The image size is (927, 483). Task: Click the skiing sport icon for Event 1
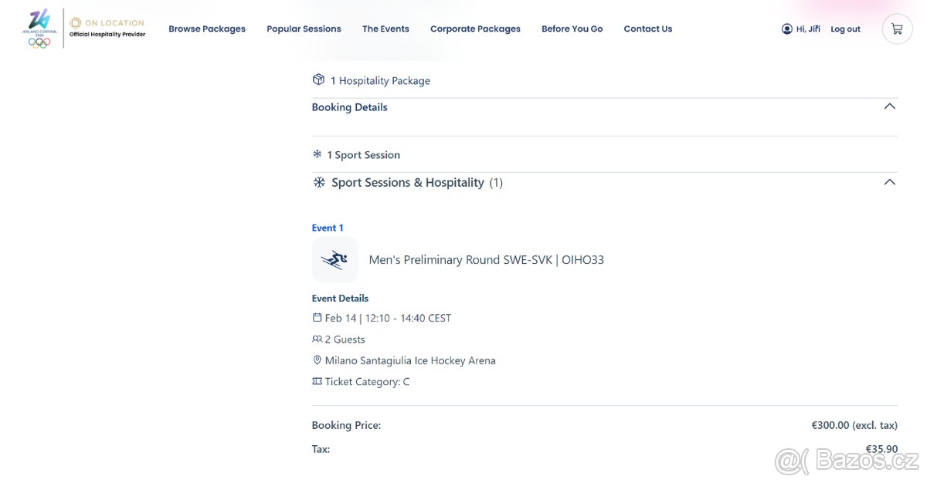pyautogui.click(x=334, y=259)
